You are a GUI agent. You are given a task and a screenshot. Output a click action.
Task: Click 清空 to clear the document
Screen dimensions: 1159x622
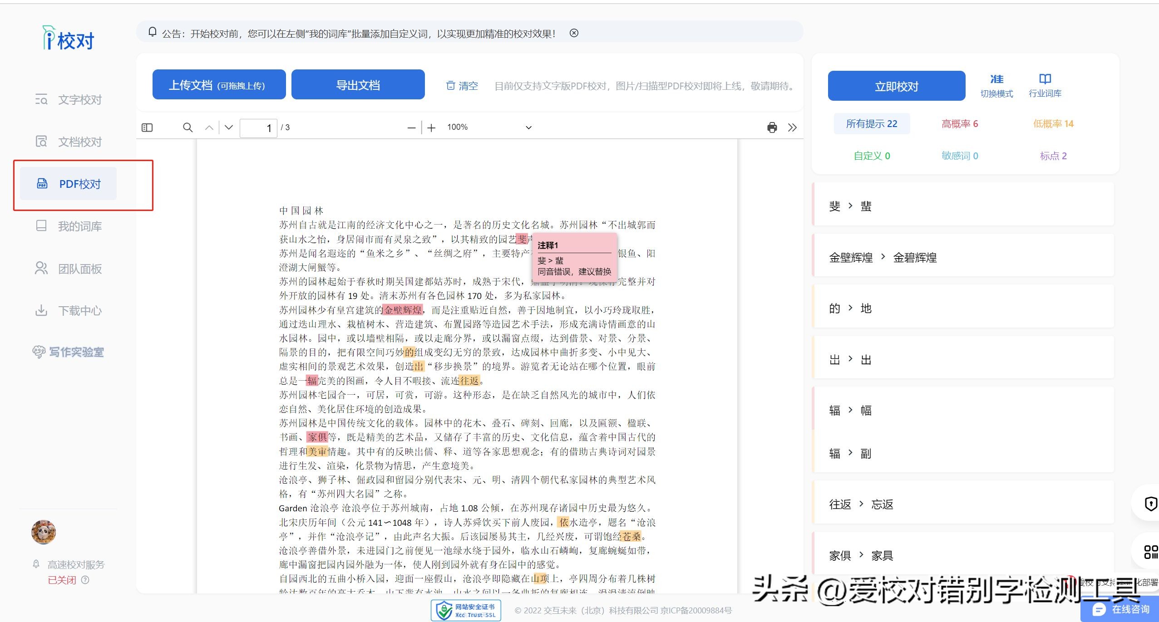click(462, 86)
